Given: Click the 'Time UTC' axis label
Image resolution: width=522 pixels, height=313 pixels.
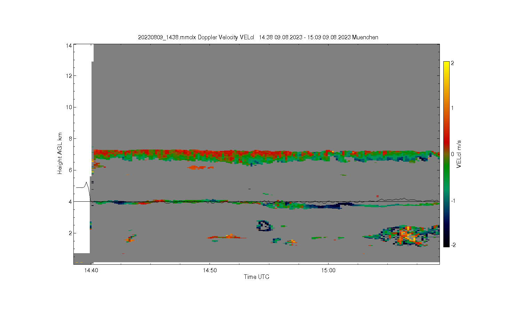Looking at the screenshot, I should 256,277.
